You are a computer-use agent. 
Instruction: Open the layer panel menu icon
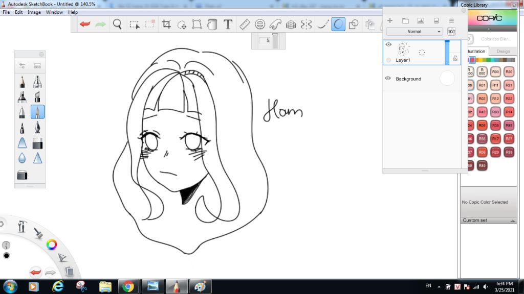(x=451, y=20)
